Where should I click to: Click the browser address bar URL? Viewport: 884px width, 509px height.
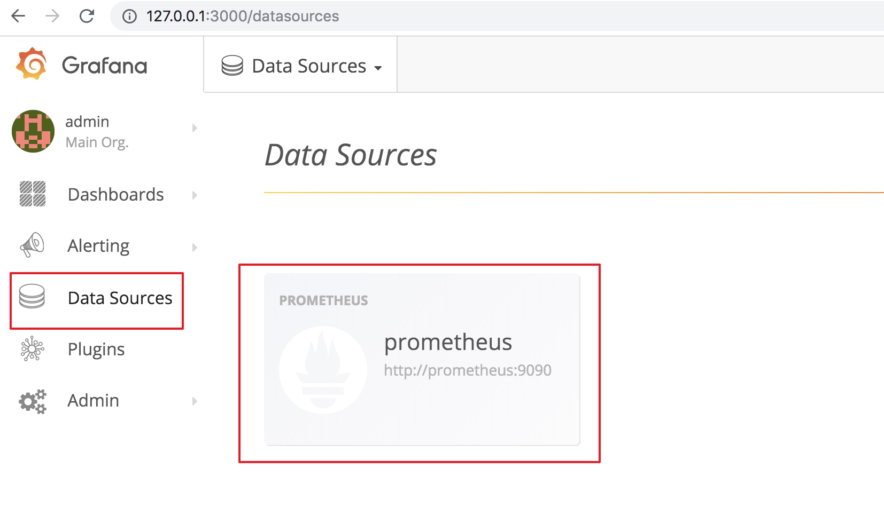point(243,16)
